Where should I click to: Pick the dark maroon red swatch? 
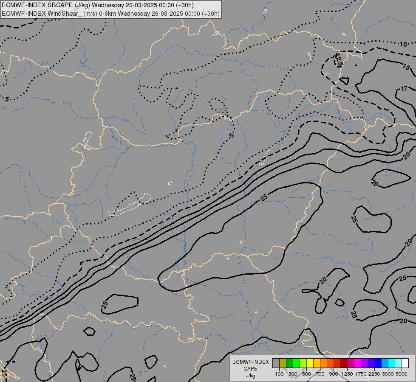click(x=344, y=363)
